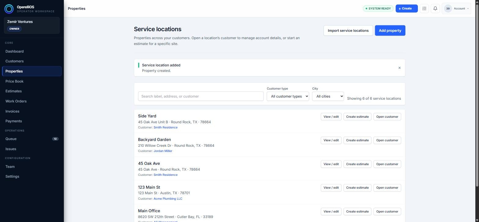Click View / edit for 45 Oak Ave
Image resolution: width=479 pixels, height=222 pixels.
pyautogui.click(x=331, y=164)
